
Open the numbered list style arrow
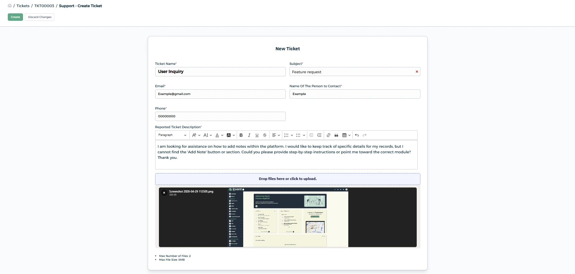(x=292, y=135)
